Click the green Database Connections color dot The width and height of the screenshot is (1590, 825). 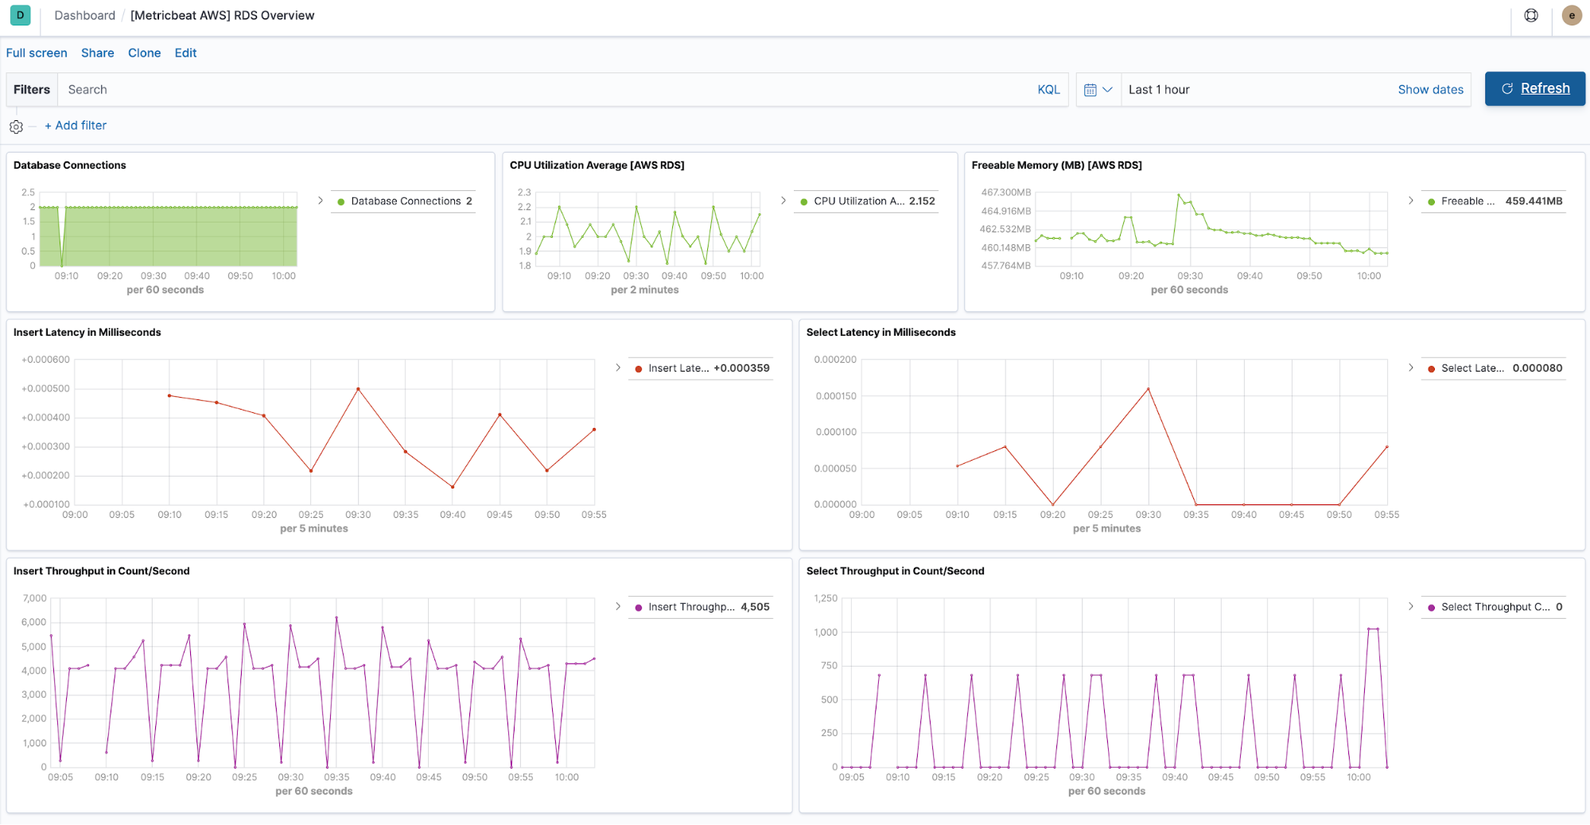tap(341, 202)
